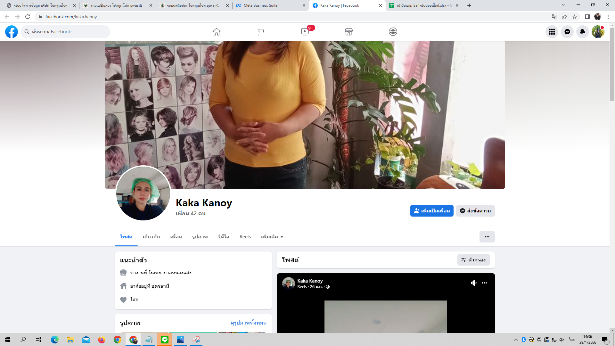Open the Pages flag icon
The width and height of the screenshot is (615, 346).
click(x=261, y=32)
